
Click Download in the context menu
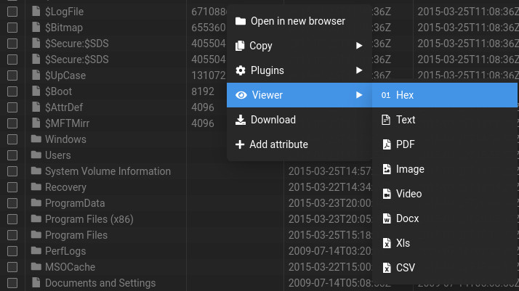(x=273, y=120)
